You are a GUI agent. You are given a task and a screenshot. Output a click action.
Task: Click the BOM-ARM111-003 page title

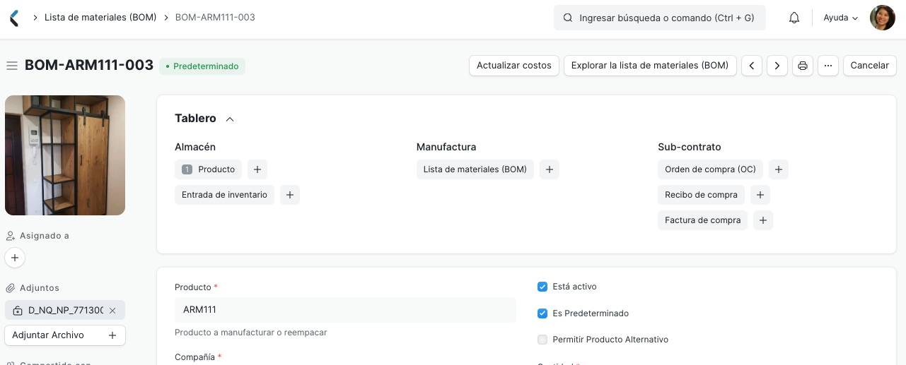[89, 65]
